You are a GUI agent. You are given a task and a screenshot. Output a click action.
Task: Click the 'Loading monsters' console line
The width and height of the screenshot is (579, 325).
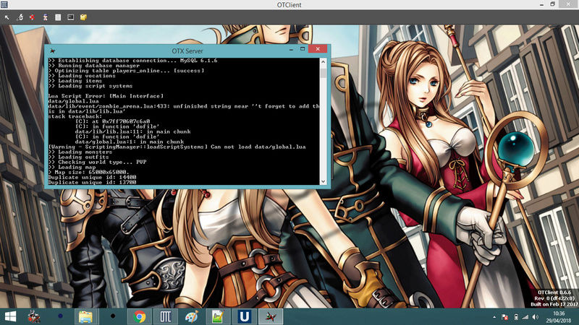(x=80, y=152)
